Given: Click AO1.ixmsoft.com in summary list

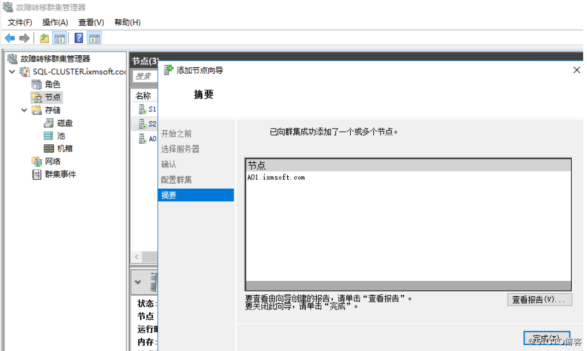Looking at the screenshot, I should click(x=276, y=177).
